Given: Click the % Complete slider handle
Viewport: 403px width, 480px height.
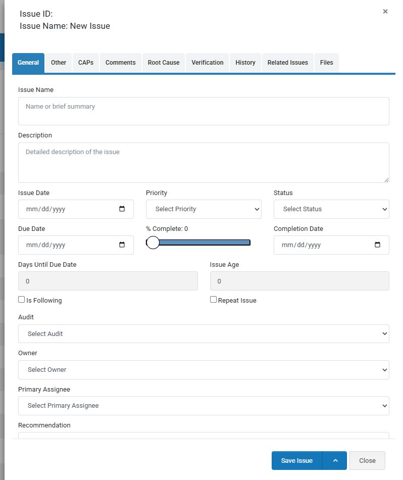Looking at the screenshot, I should coord(153,243).
